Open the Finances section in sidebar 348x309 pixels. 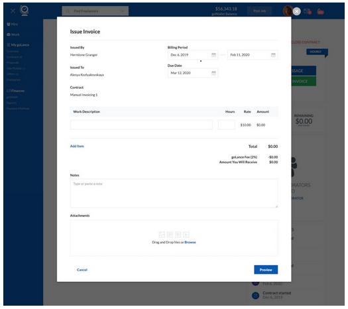click(x=15, y=91)
